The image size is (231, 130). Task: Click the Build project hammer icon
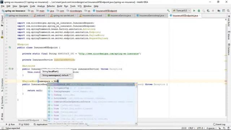(168, 10)
